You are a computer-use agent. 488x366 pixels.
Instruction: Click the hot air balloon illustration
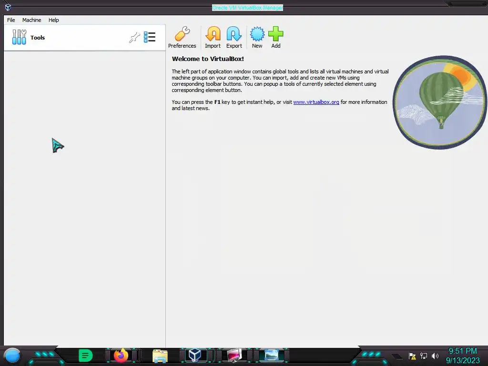[x=440, y=102]
